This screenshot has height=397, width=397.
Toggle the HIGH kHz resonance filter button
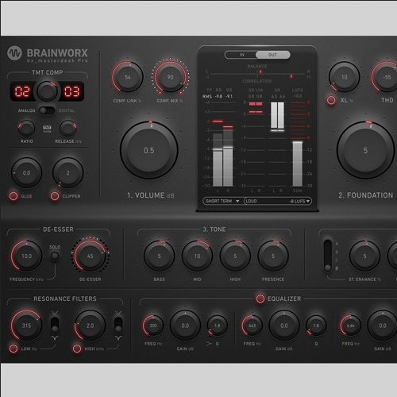tap(77, 349)
